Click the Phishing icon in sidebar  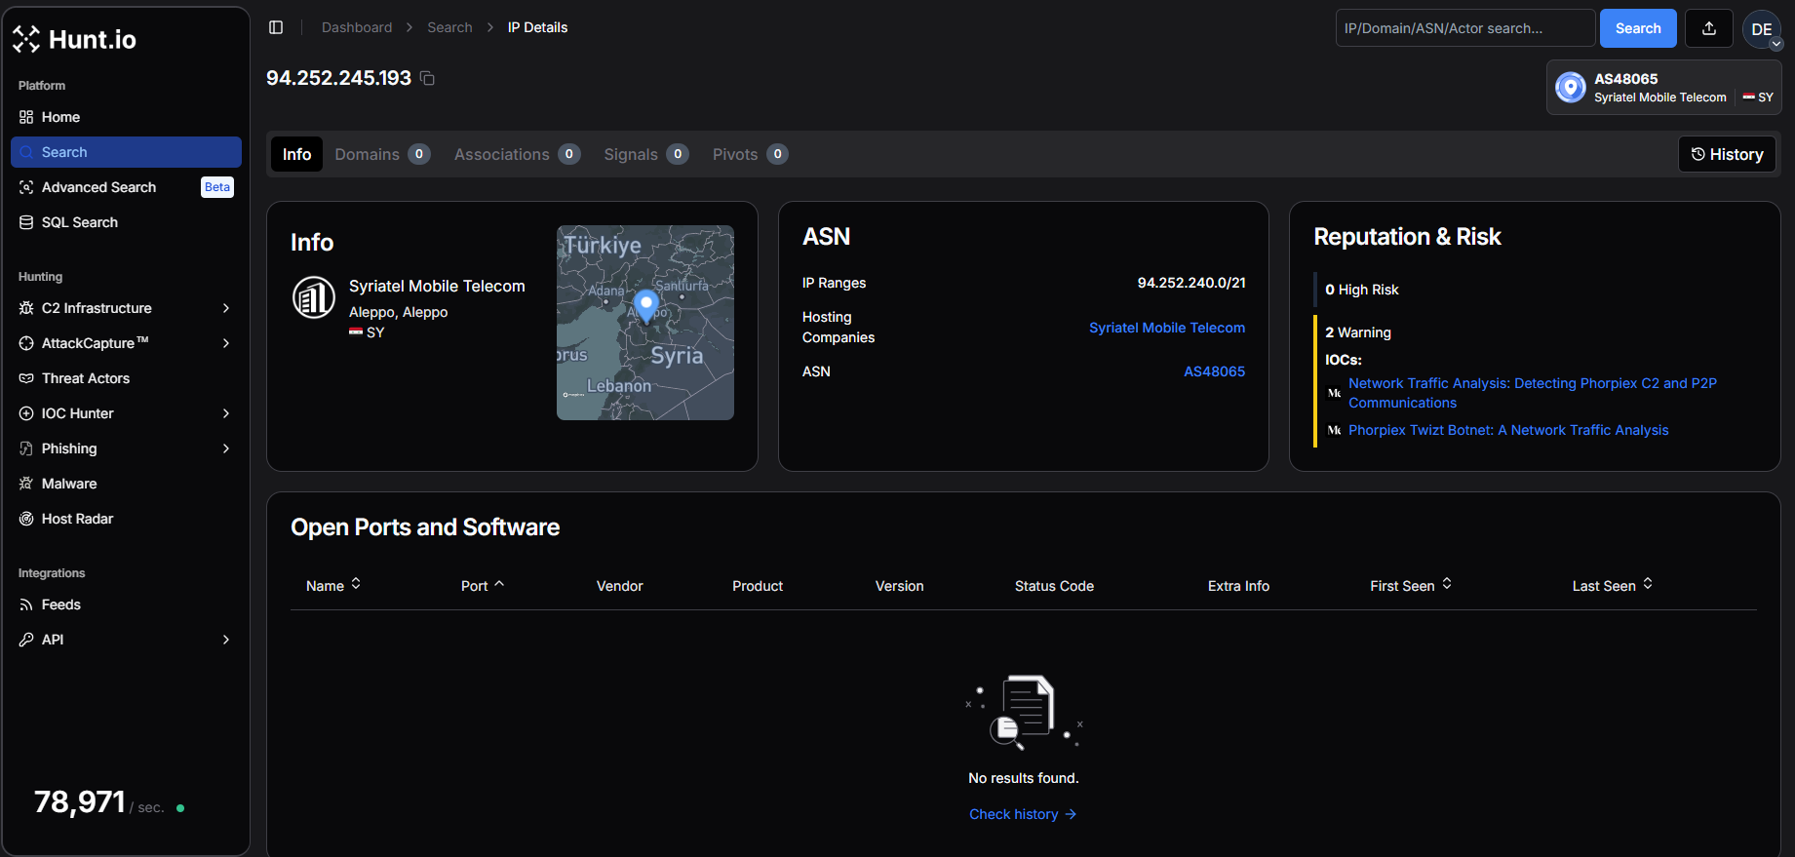coord(26,448)
